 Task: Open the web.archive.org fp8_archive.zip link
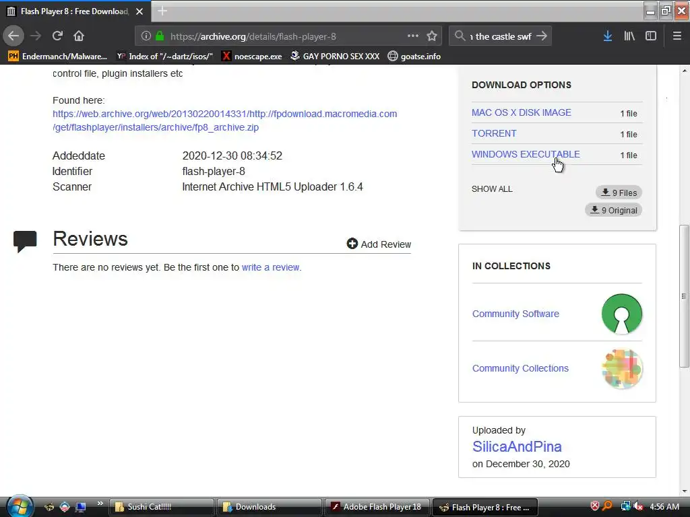(224, 120)
